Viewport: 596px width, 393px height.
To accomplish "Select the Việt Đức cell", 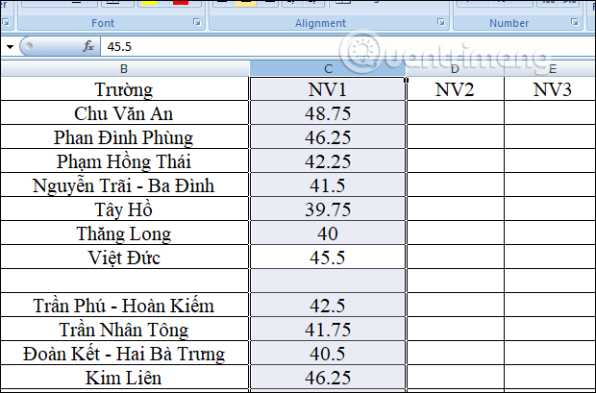I will pyautogui.click(x=125, y=257).
